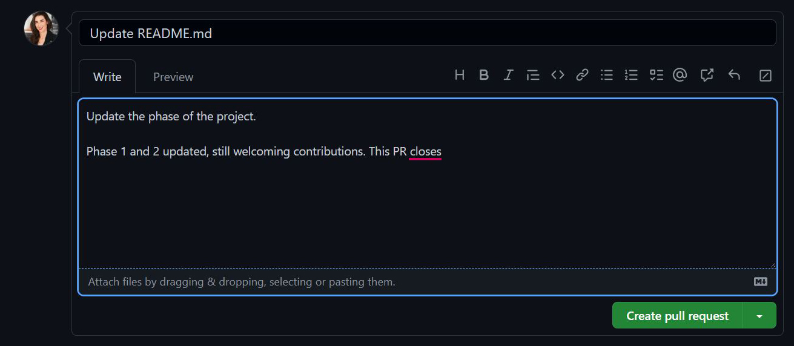Add a link via toolbar
794x346 pixels.
coord(582,75)
